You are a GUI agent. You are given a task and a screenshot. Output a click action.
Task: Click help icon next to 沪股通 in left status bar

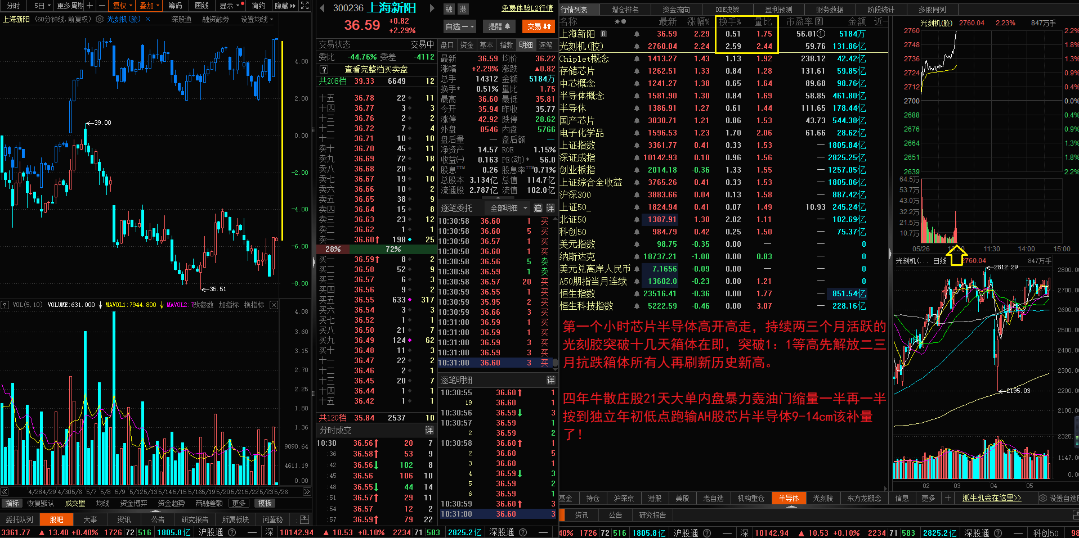pyautogui.click(x=232, y=532)
